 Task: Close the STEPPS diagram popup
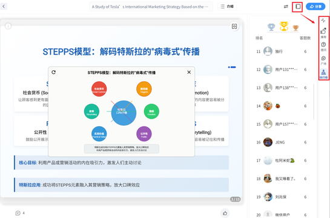pyautogui.click(x=189, y=72)
